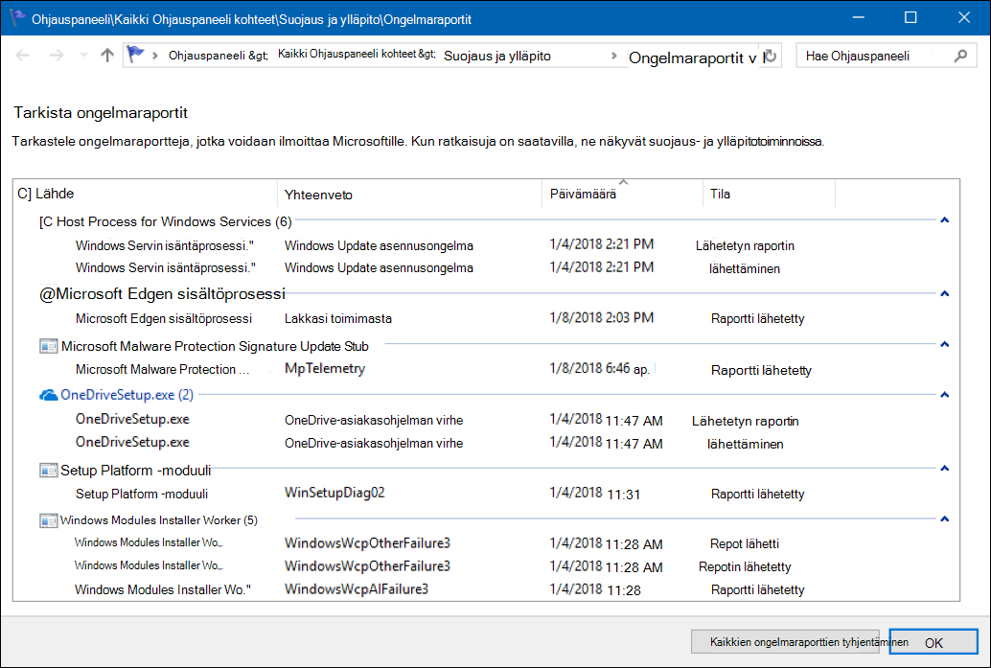Collapse the Microsoft Edgen sisältöprosessi group
The image size is (991, 668).
(x=945, y=294)
